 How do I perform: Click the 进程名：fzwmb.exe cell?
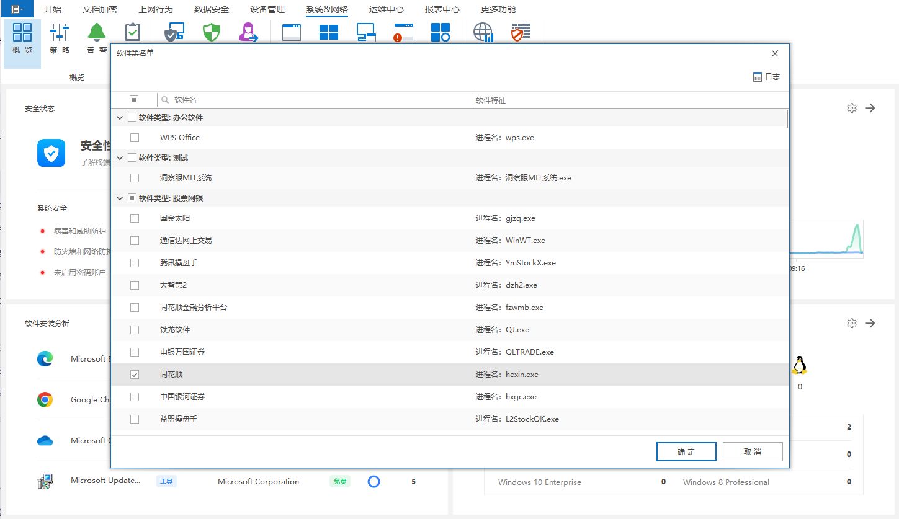(509, 308)
